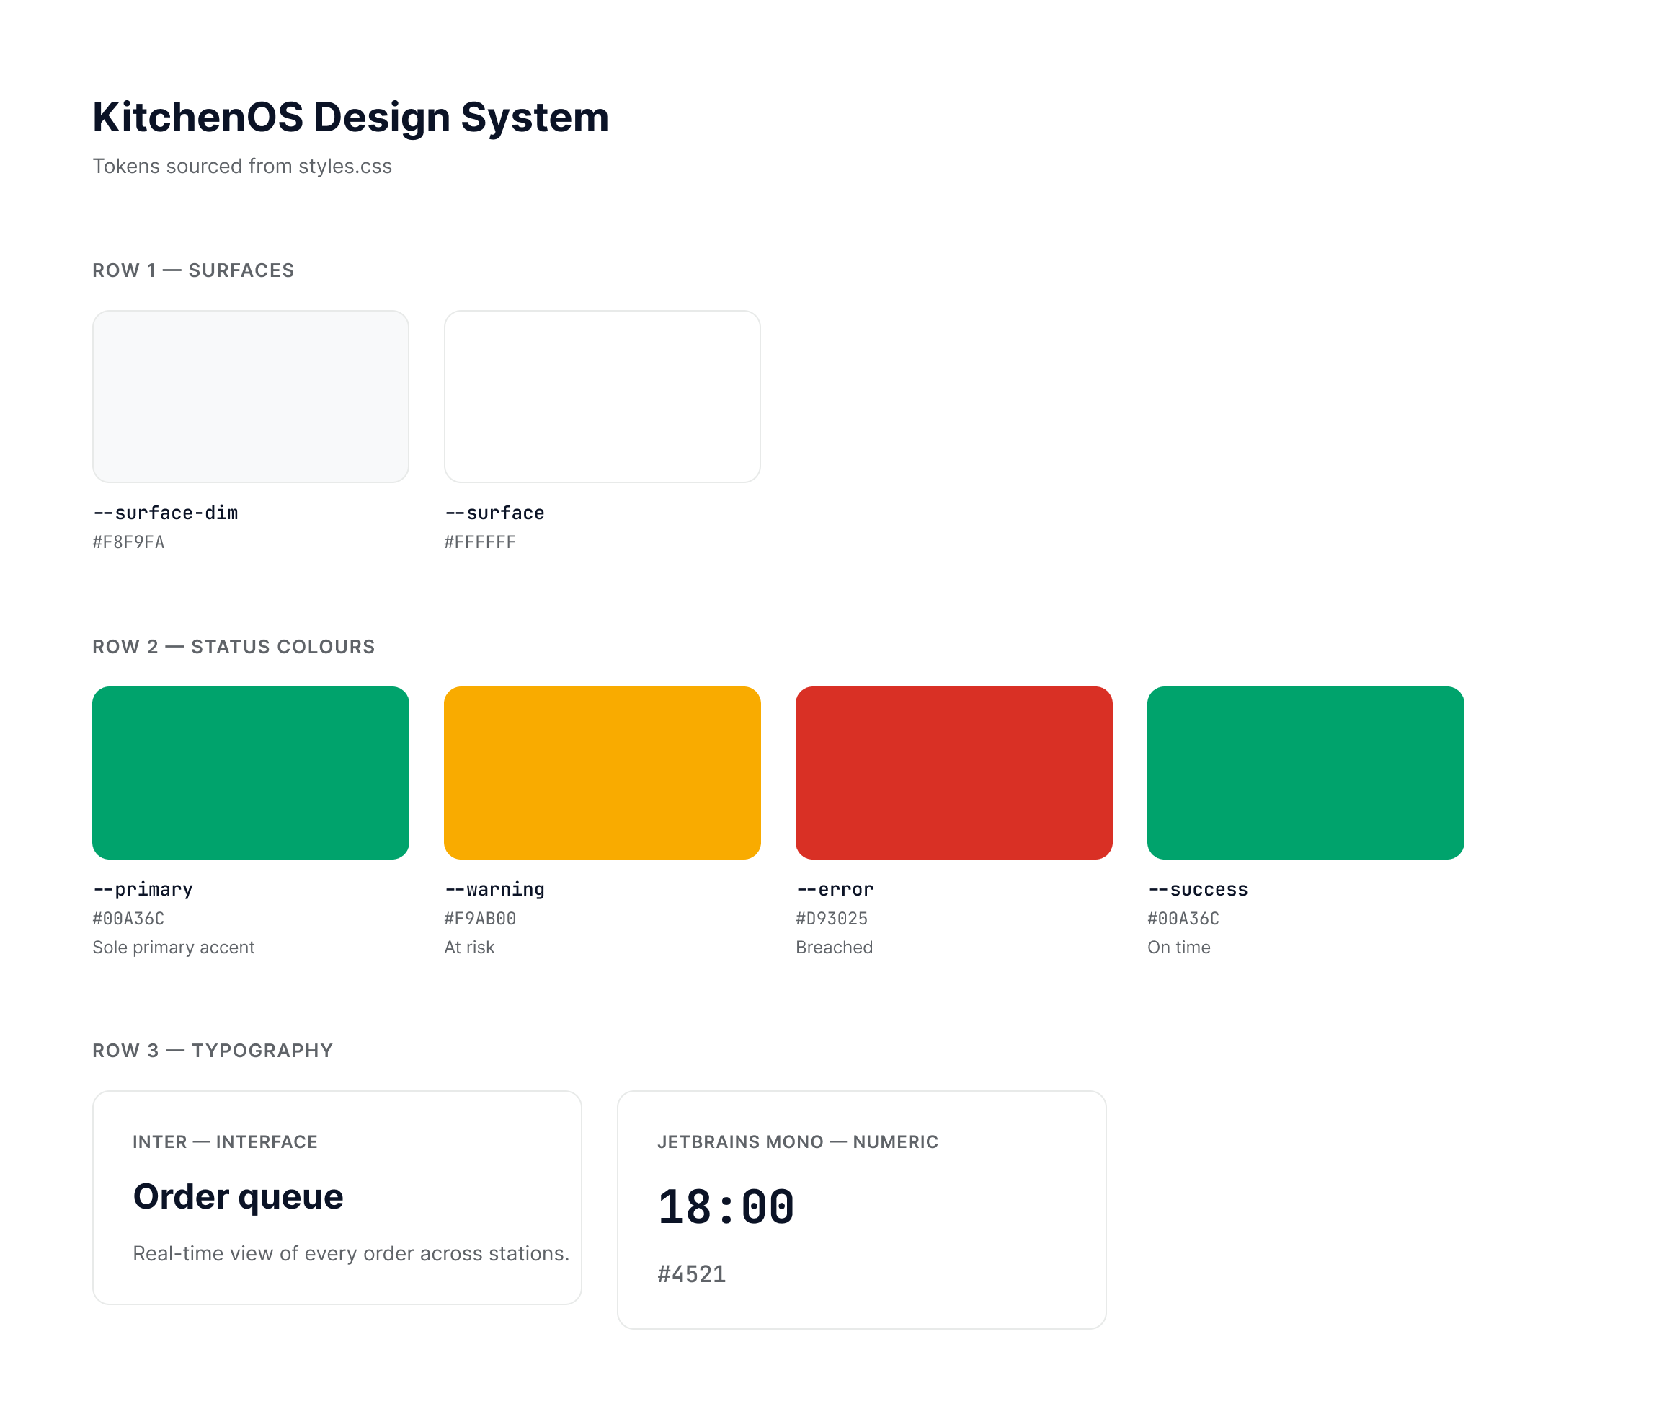The image size is (1672, 1422).
Task: Click the '--success' token name
Action: point(1197,889)
